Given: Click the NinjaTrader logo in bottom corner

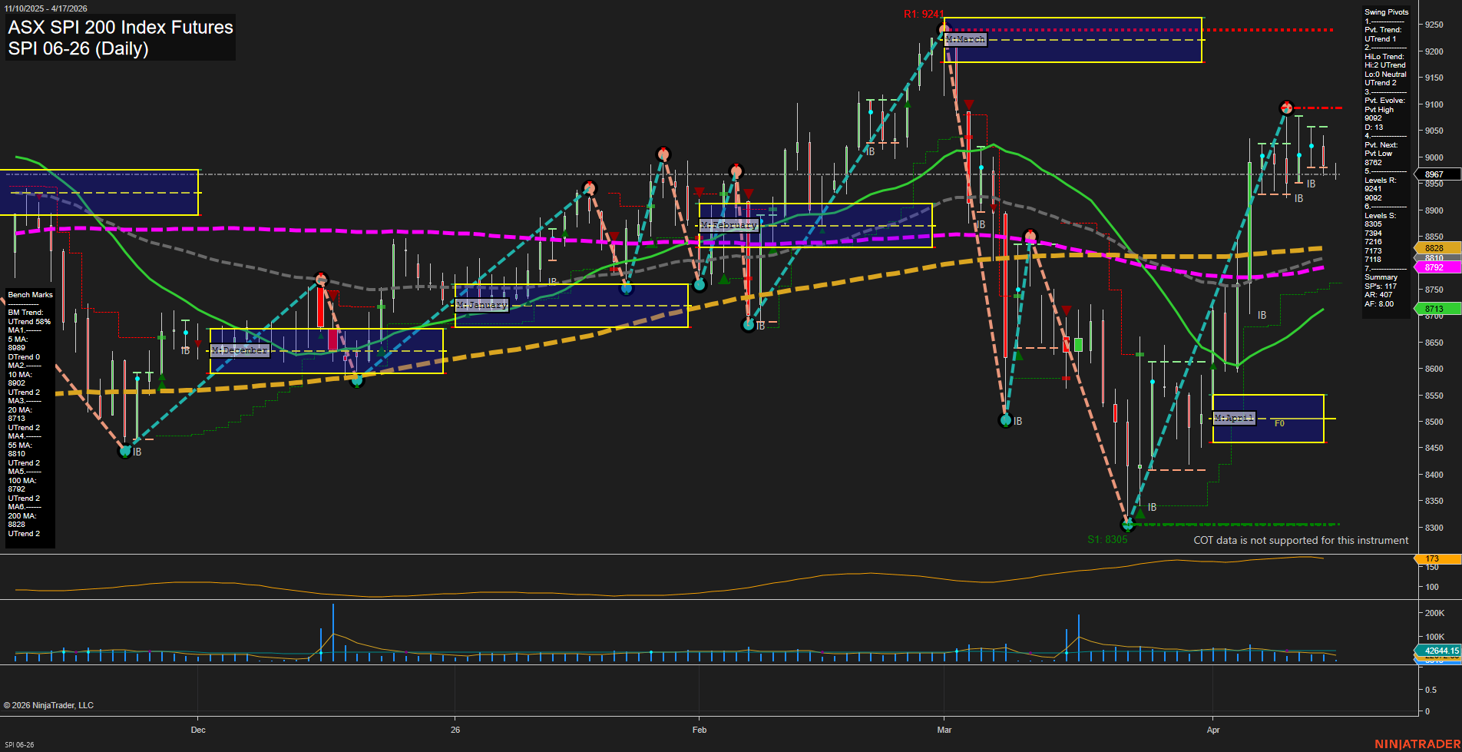Looking at the screenshot, I should (x=1417, y=744).
